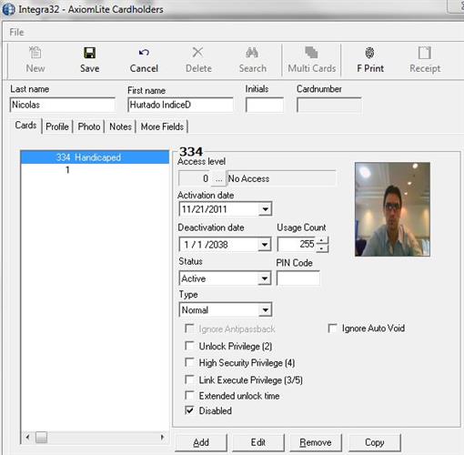Screen dimensions: 464x455
Task: Click the cardholder photo thumbnail
Action: (392, 209)
